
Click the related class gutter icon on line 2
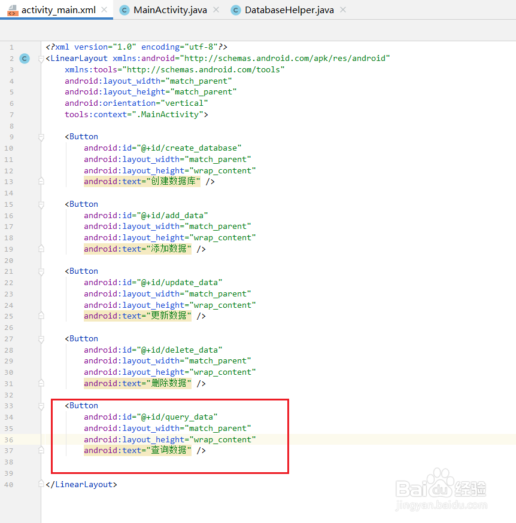click(25, 59)
